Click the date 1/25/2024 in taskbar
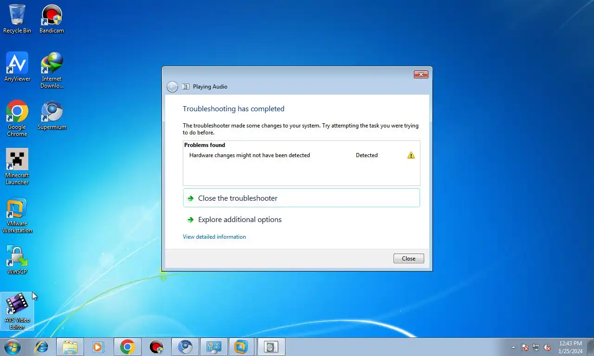This screenshot has width=594, height=356. pos(570,351)
